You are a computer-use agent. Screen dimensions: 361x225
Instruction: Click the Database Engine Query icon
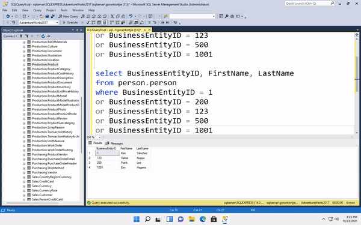tap(82, 16)
